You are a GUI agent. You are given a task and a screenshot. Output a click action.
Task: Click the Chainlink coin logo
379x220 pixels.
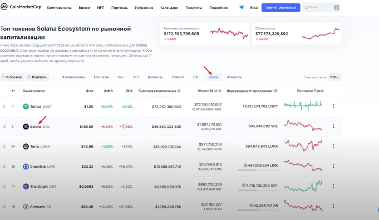(26, 167)
